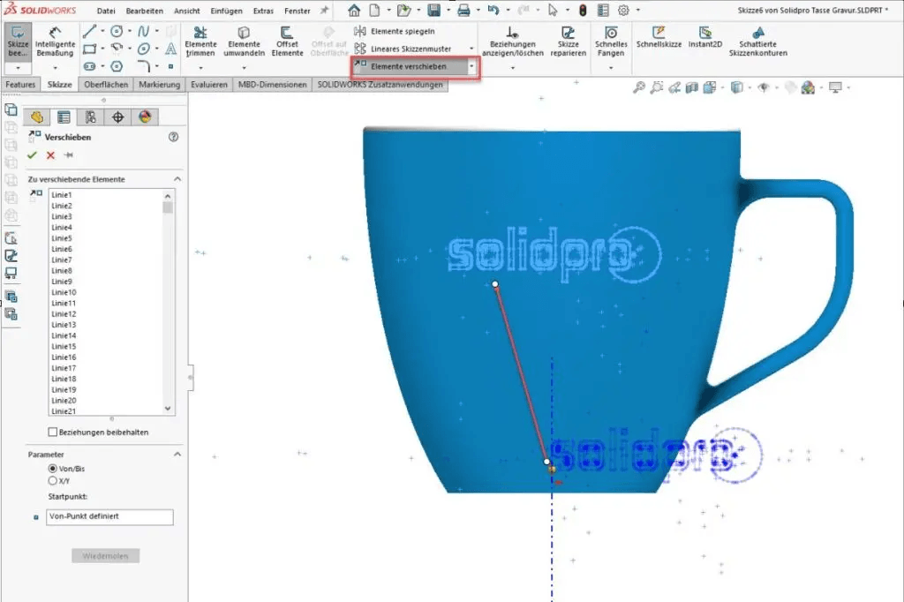The image size is (904, 602).
Task: Confirm move with green checkmark
Action: pos(33,155)
